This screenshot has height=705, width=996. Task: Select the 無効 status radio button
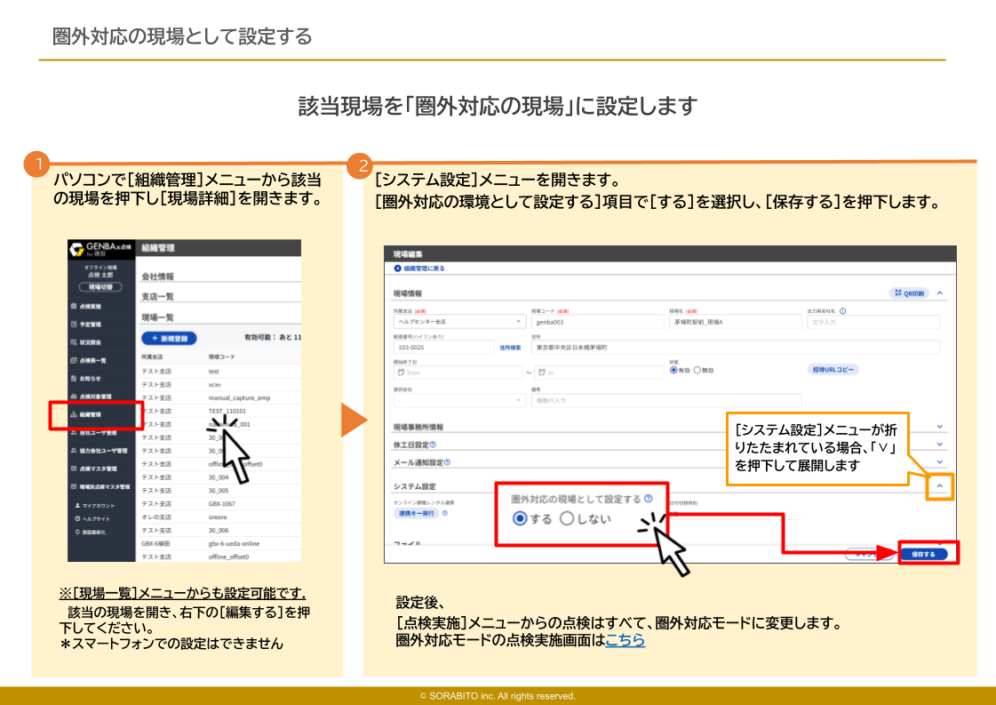(x=697, y=370)
